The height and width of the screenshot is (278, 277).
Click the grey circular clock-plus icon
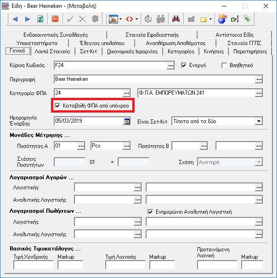click(148, 19)
